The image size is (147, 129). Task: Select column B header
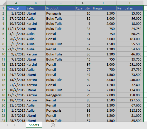tap(36, 3)
